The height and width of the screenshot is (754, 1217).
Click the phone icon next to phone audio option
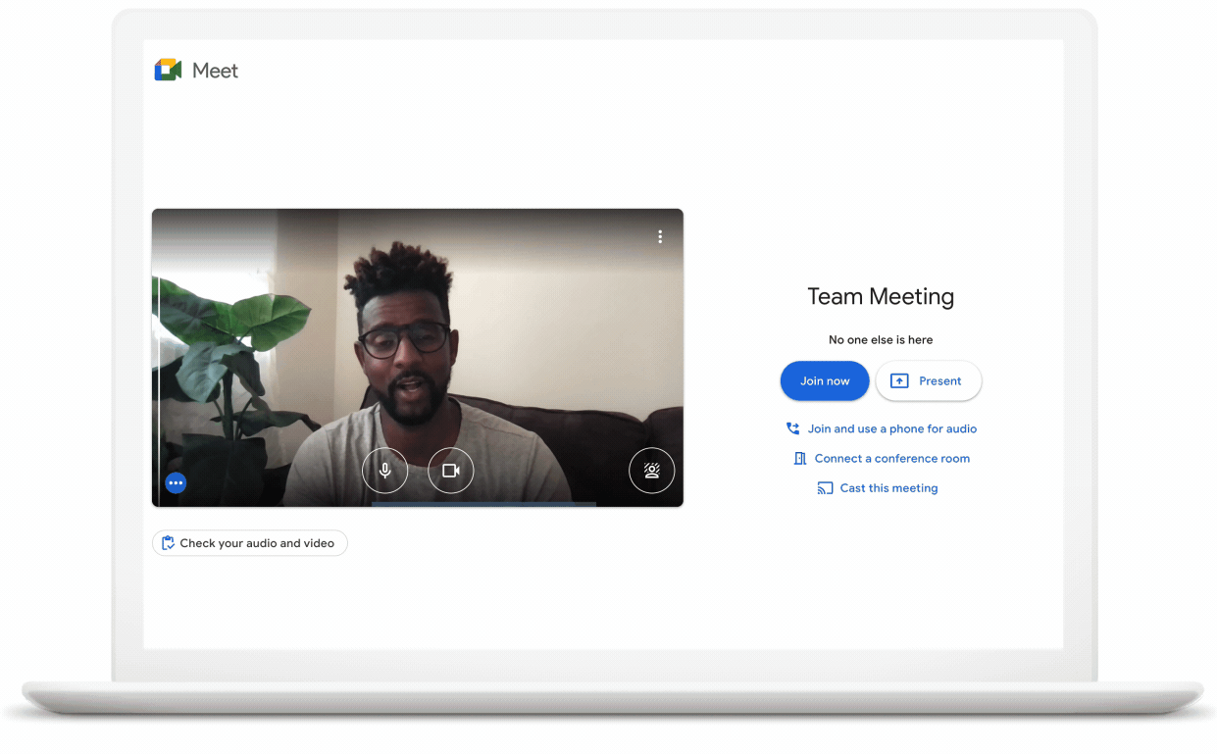(792, 428)
